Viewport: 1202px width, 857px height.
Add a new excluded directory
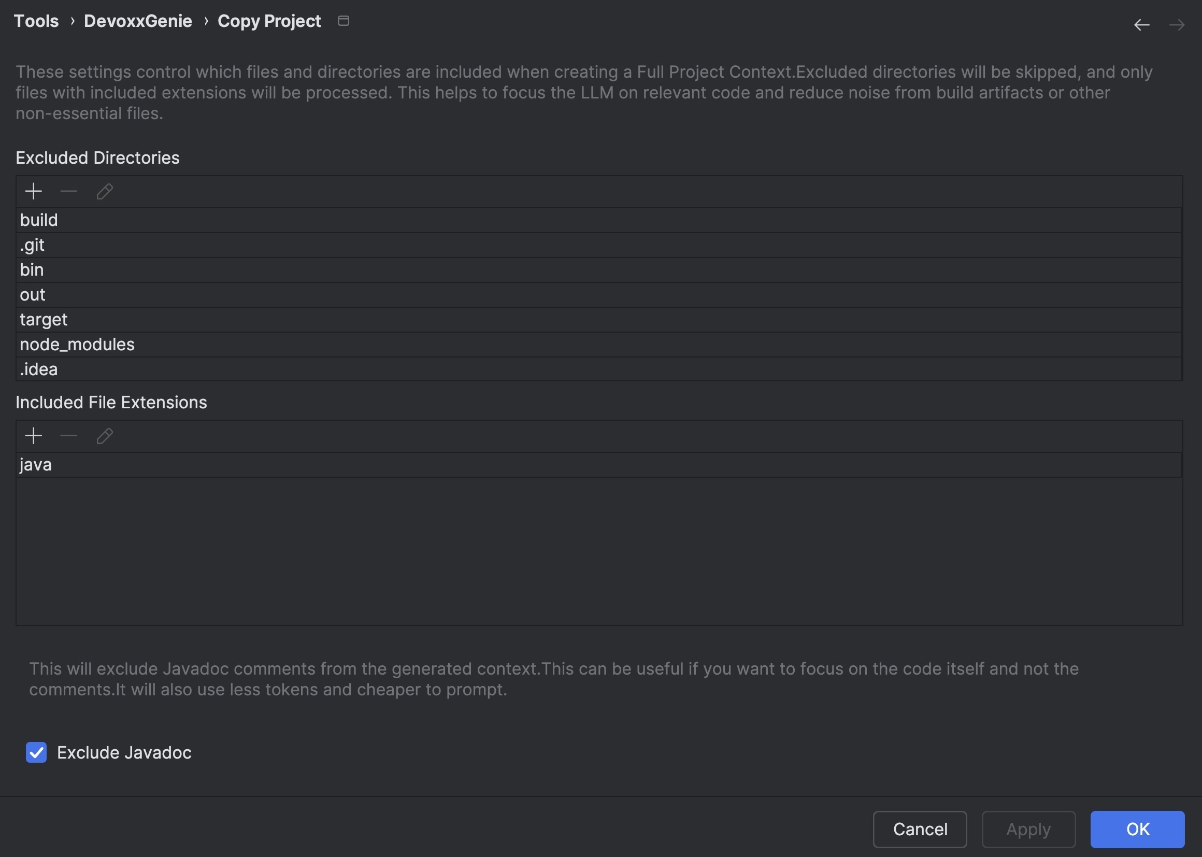point(33,191)
